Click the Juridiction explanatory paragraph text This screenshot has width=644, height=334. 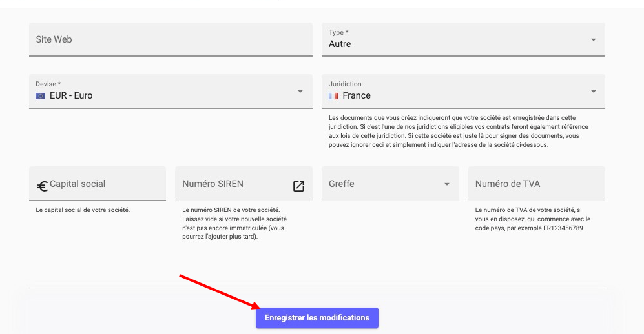[x=459, y=132]
